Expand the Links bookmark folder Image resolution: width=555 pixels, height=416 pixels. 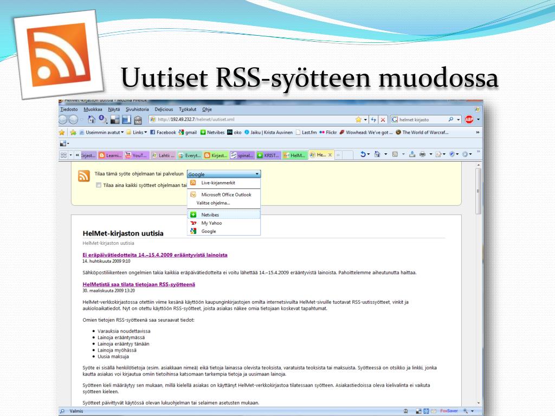point(136,132)
